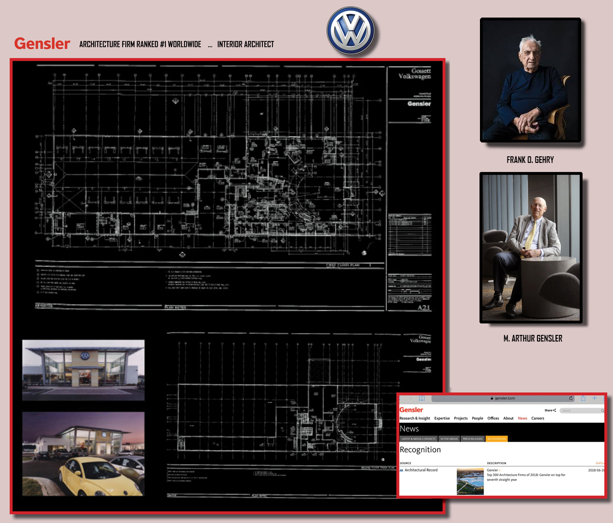Open the M. Arthur Gensler portrait

tap(531, 248)
